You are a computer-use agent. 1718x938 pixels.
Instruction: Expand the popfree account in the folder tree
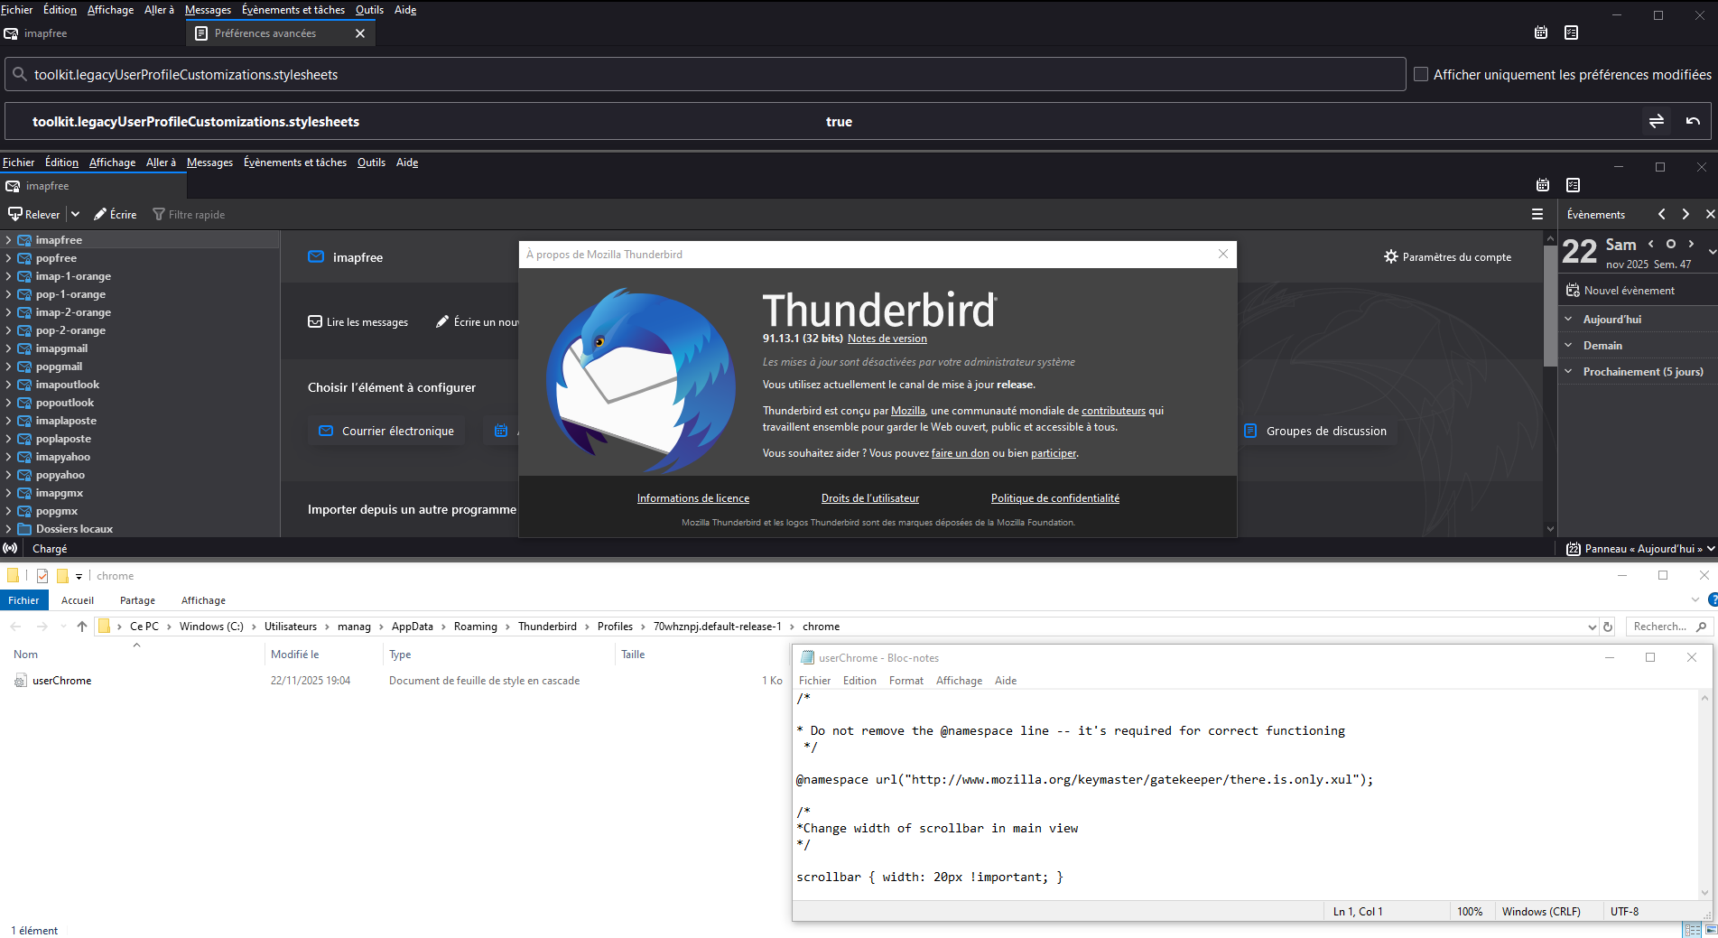coord(8,258)
